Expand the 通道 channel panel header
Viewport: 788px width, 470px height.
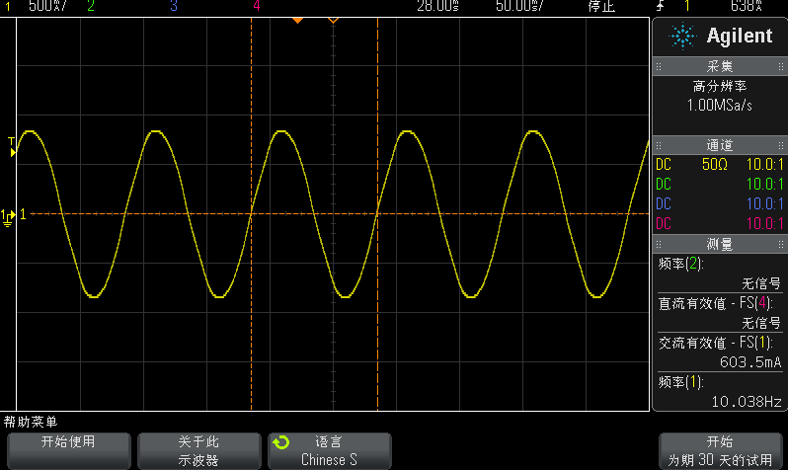click(x=720, y=144)
